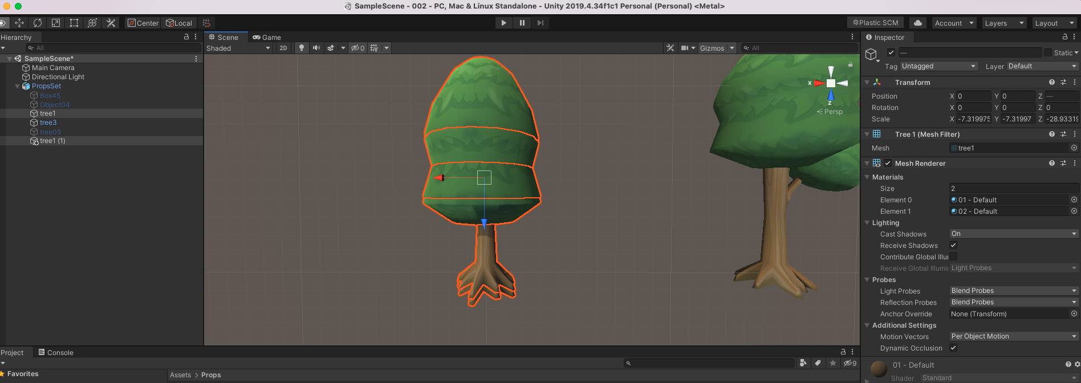Uncheck the Receive Shadows checkbox
The image size is (1081, 383).
point(953,246)
